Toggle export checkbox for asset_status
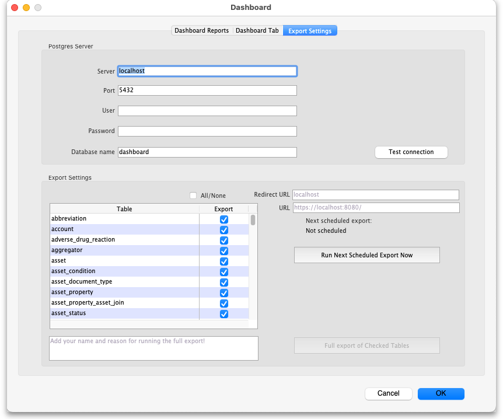Screen dimensions: 503x419 point(224,314)
